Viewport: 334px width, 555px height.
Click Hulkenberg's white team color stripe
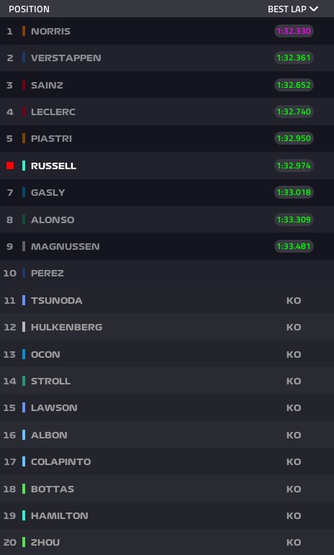(24, 327)
